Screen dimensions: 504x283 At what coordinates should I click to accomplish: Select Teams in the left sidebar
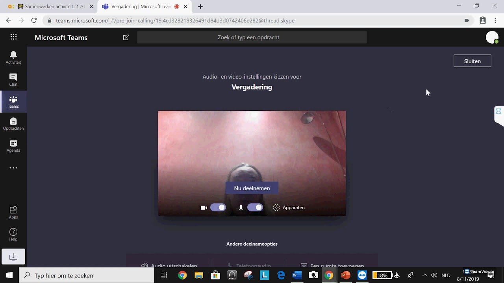point(13,102)
